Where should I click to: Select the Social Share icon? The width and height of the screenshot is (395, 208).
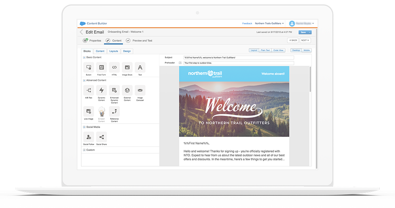click(x=102, y=137)
